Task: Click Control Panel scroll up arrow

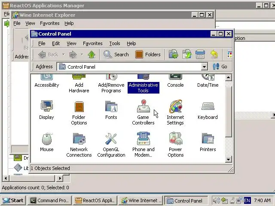Action: (x=228, y=77)
